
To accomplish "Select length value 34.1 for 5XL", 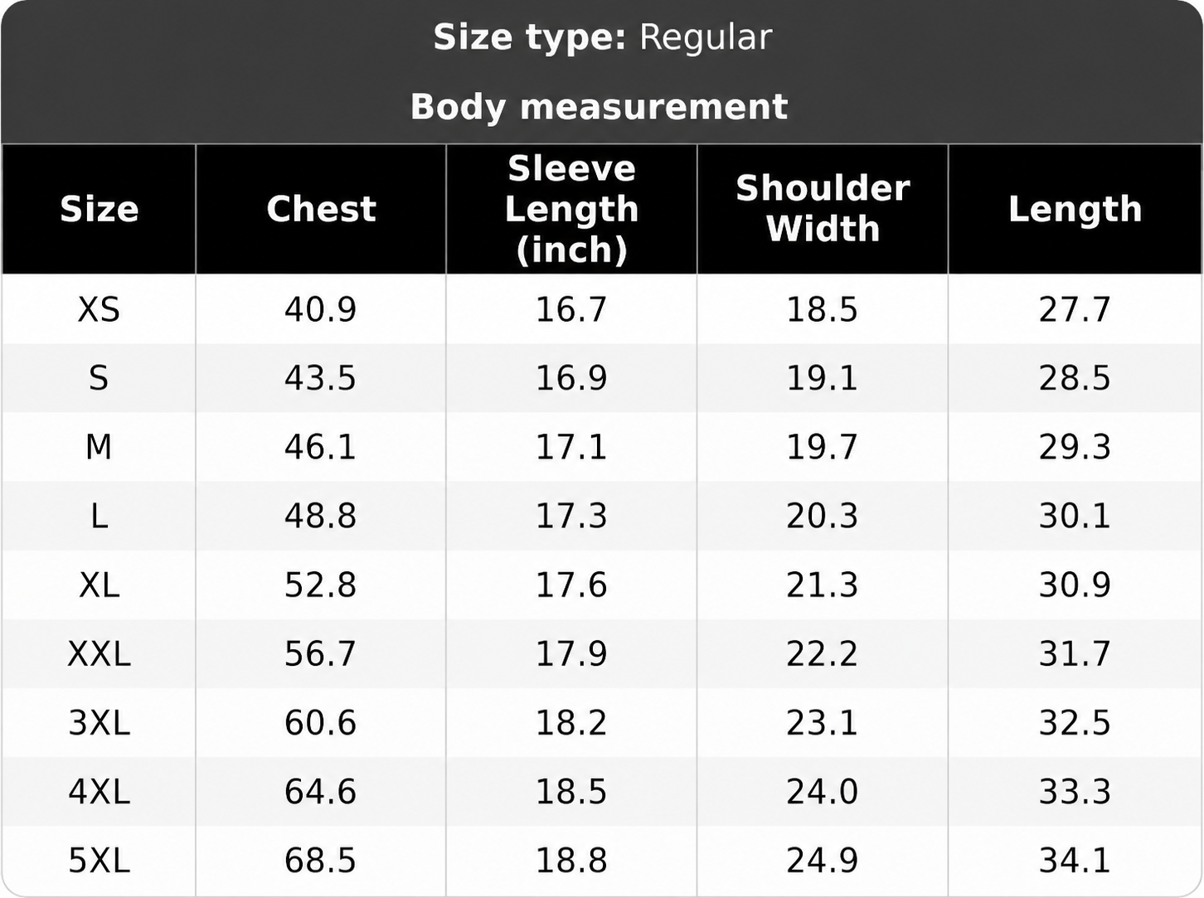I will coord(1075,860).
